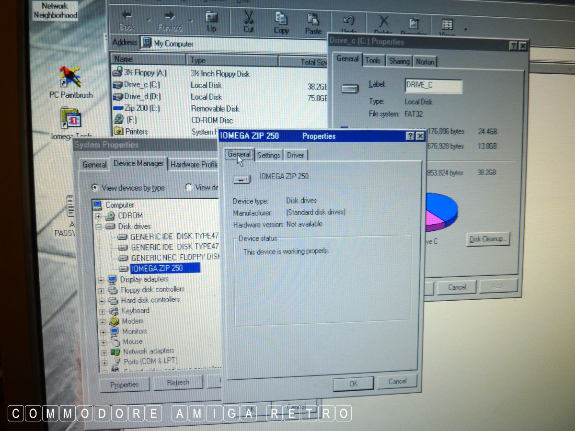Switch to the Settings tab
575x431 pixels.
pyautogui.click(x=268, y=155)
